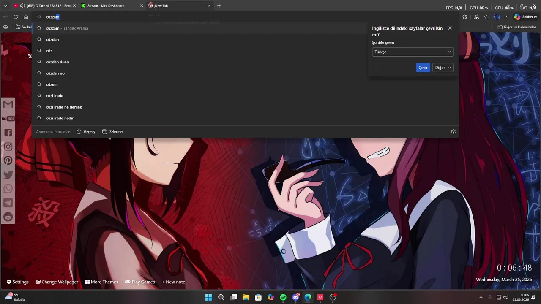Click the Copilot Sohbet et button
The width and height of the screenshot is (541, 304).
click(x=525, y=17)
